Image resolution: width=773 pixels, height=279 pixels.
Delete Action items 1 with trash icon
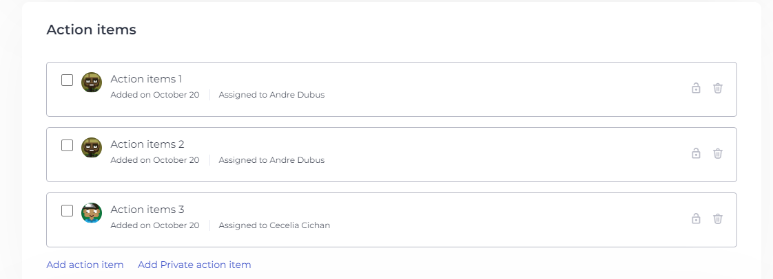[x=718, y=88]
